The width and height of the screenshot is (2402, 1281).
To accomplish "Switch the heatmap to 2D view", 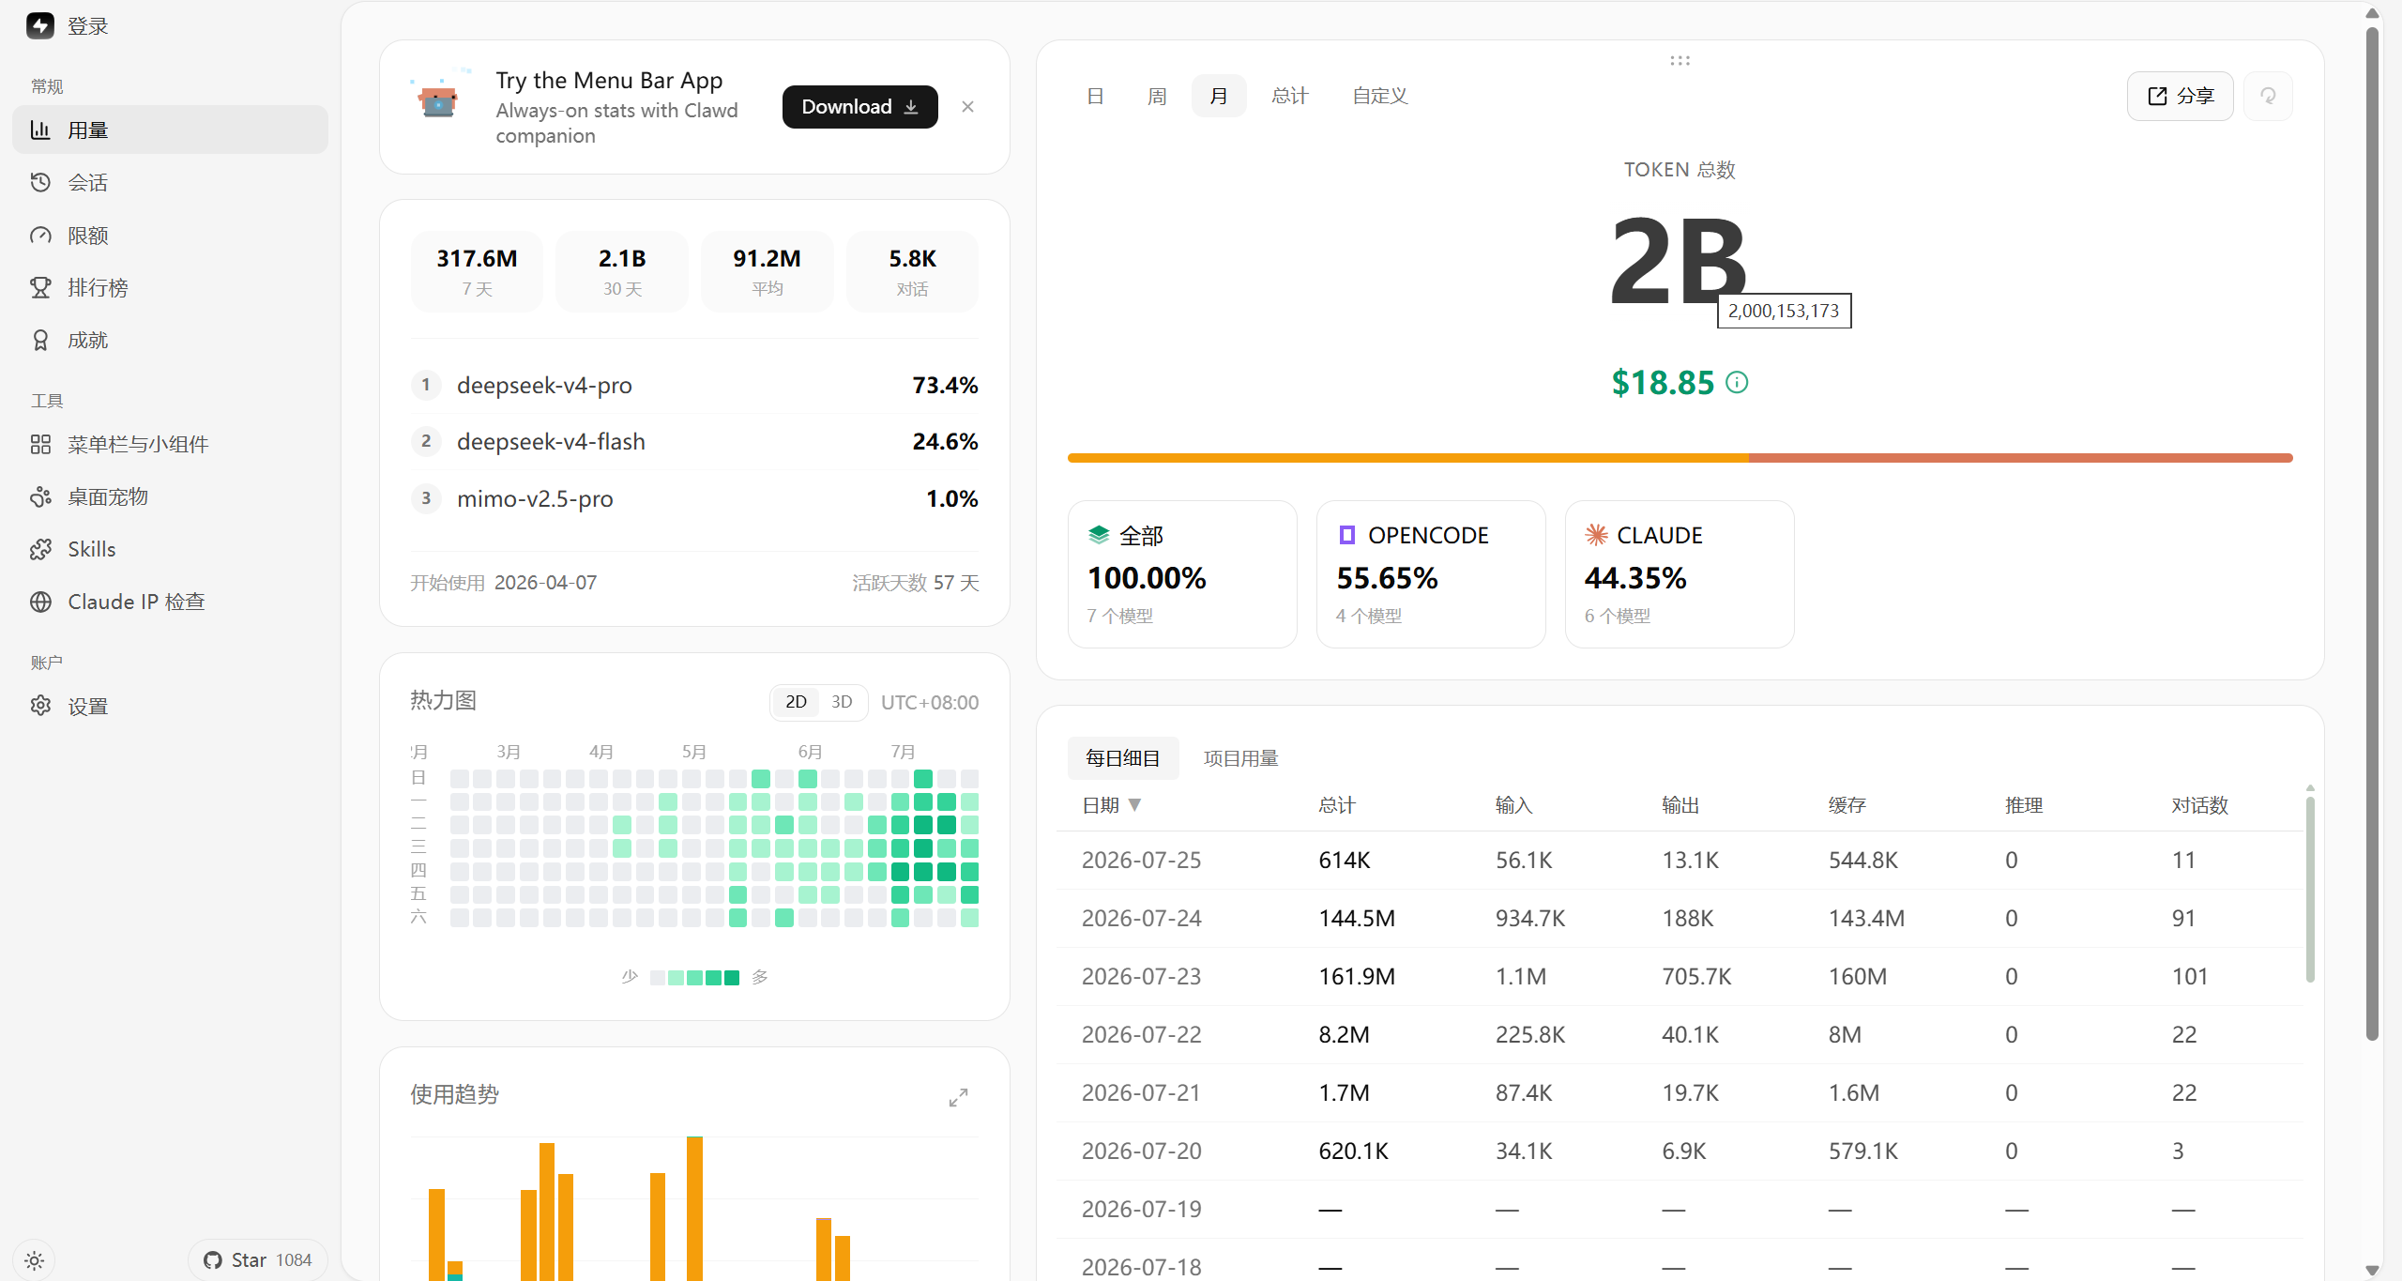I will 796,702.
